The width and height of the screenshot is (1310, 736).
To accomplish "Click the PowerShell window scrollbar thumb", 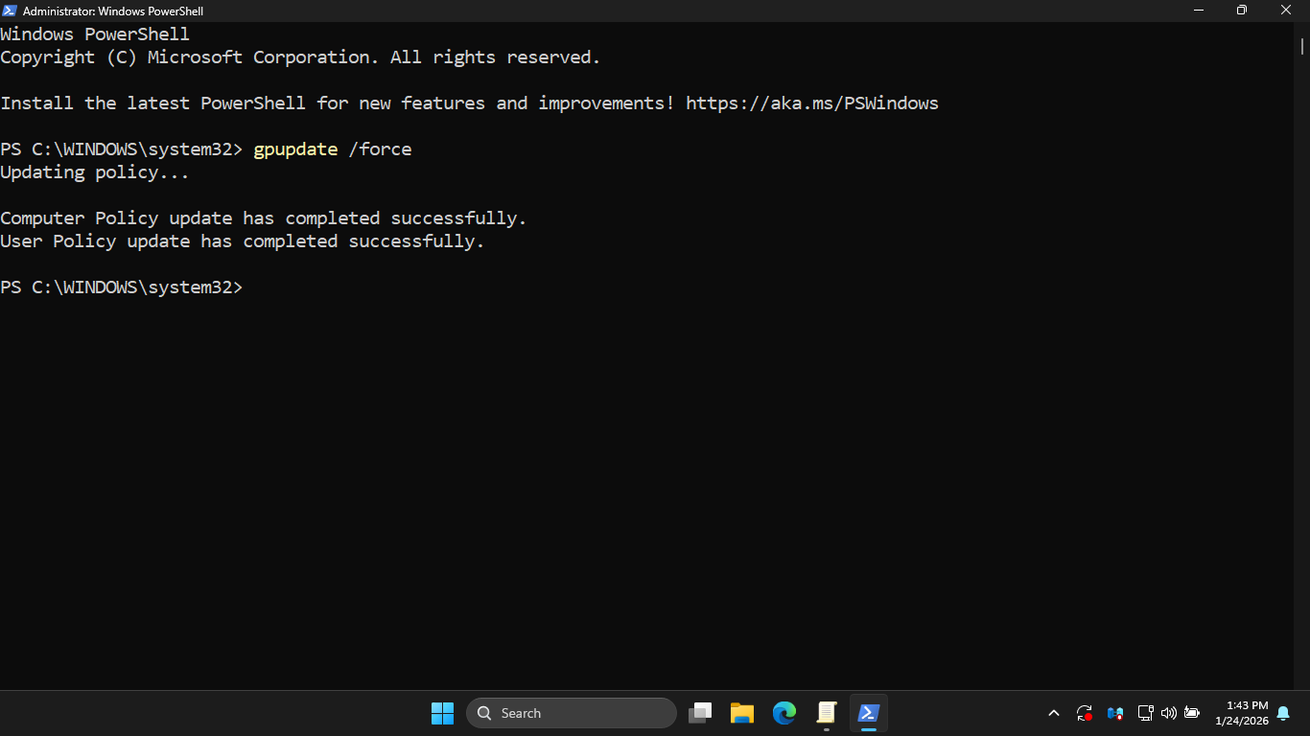I will click(x=1302, y=45).
